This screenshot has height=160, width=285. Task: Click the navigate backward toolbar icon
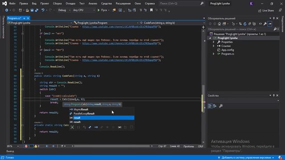(x=7, y=10)
